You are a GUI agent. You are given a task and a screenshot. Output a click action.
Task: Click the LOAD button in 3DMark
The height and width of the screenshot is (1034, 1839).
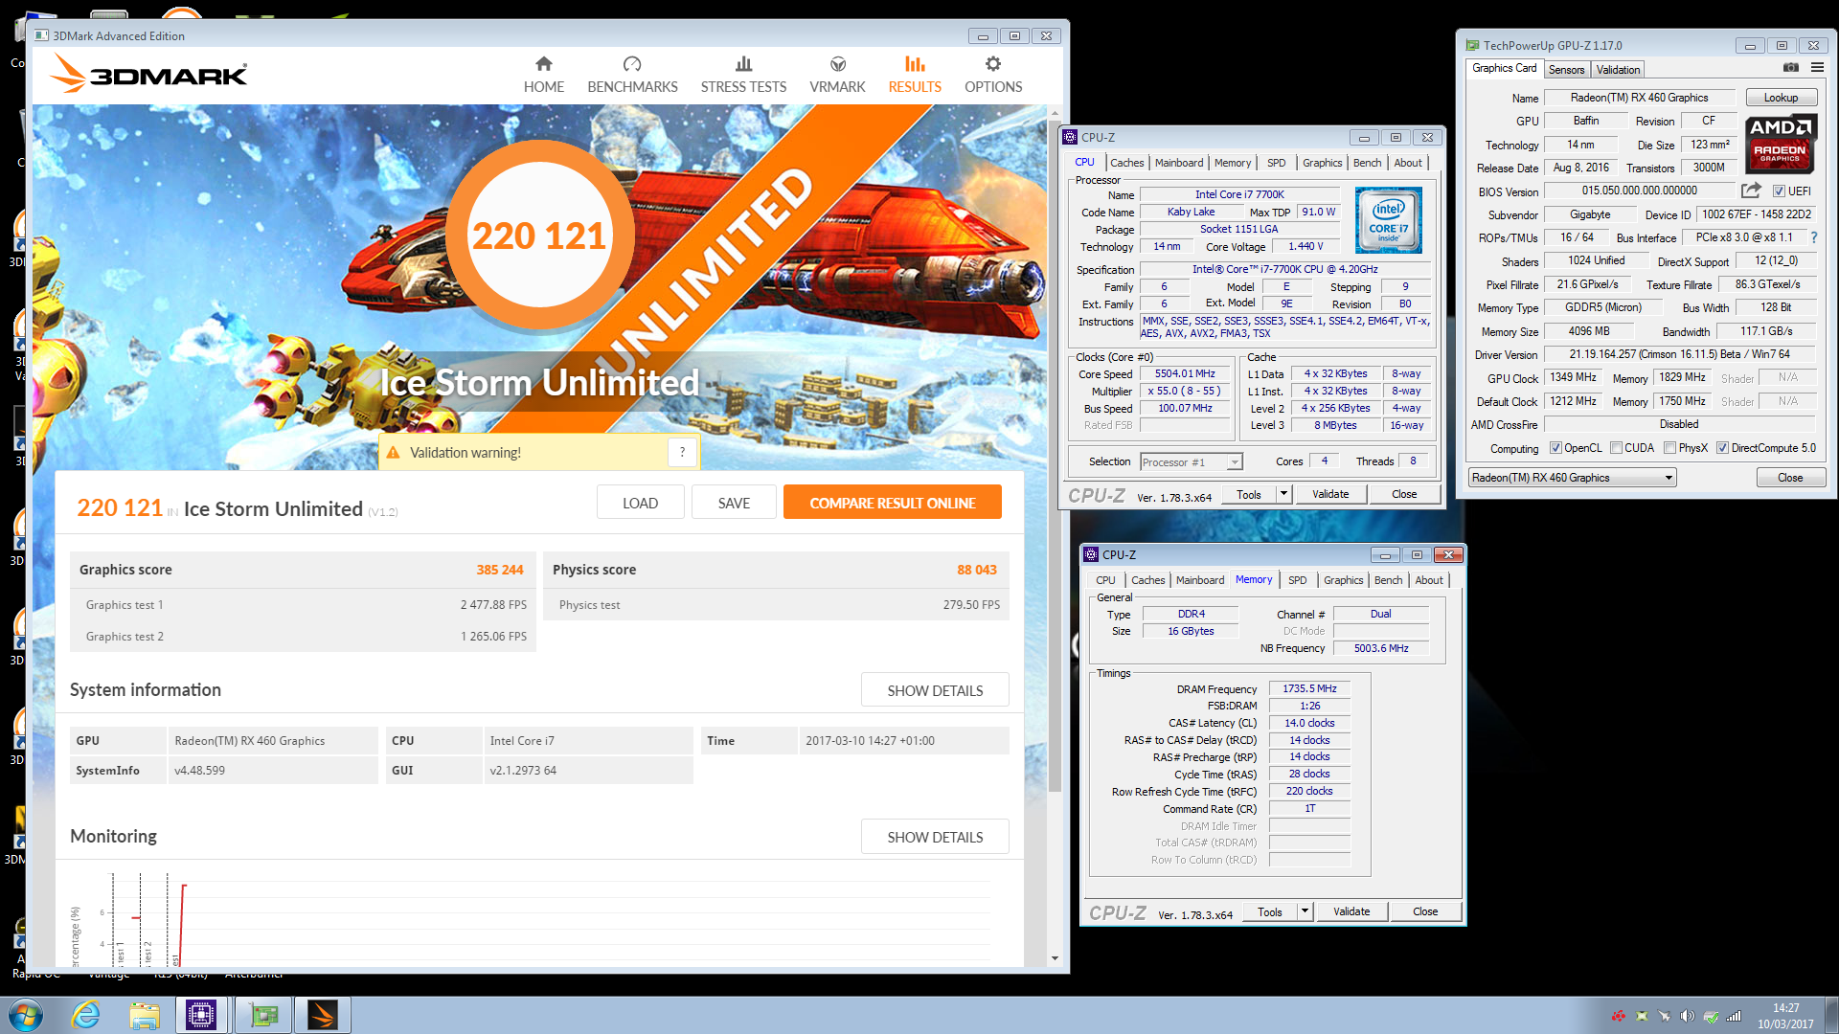pyautogui.click(x=640, y=503)
